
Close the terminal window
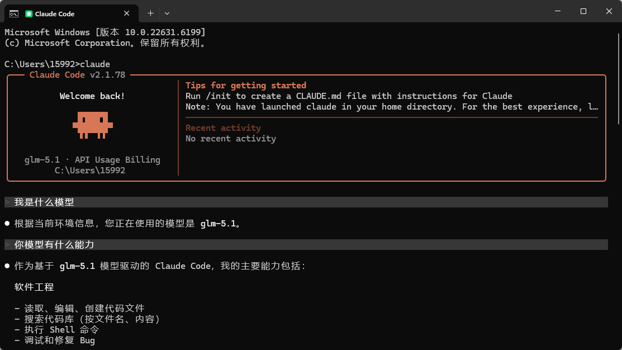[x=609, y=11]
